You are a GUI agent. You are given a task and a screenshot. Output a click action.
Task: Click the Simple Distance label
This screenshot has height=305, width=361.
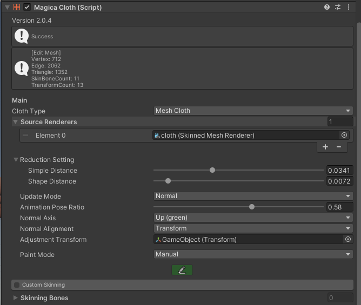[x=53, y=171]
